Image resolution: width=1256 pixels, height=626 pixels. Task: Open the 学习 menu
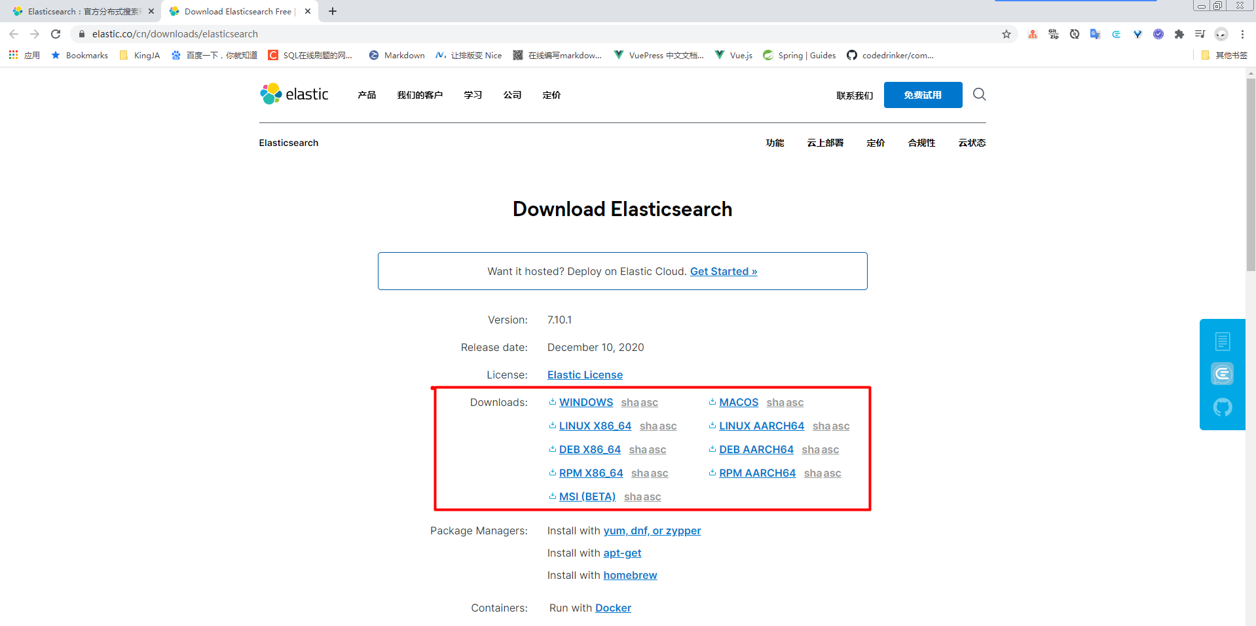[473, 95]
